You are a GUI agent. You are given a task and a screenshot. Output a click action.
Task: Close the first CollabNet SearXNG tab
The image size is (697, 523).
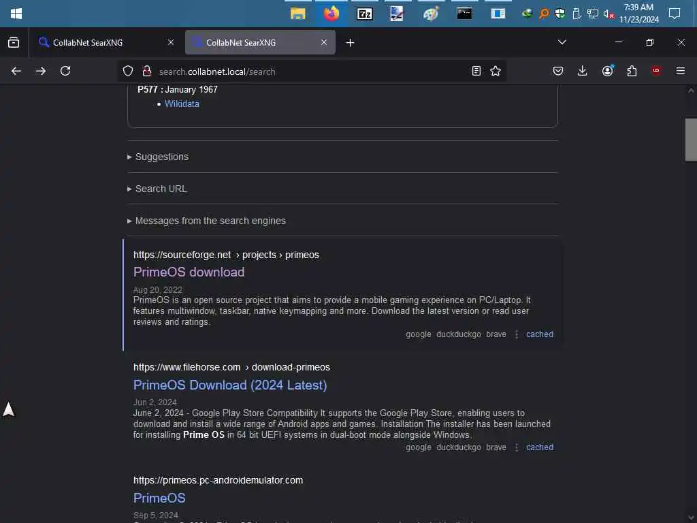pyautogui.click(x=171, y=42)
